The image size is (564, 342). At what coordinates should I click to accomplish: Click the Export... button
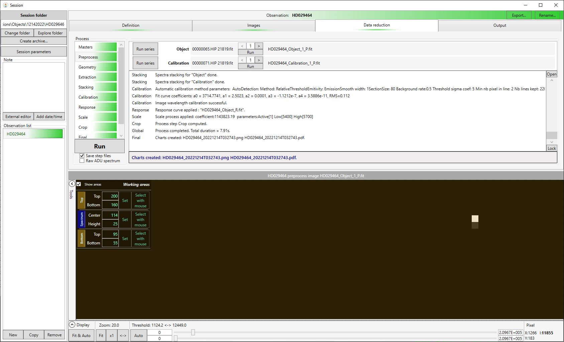click(519, 15)
